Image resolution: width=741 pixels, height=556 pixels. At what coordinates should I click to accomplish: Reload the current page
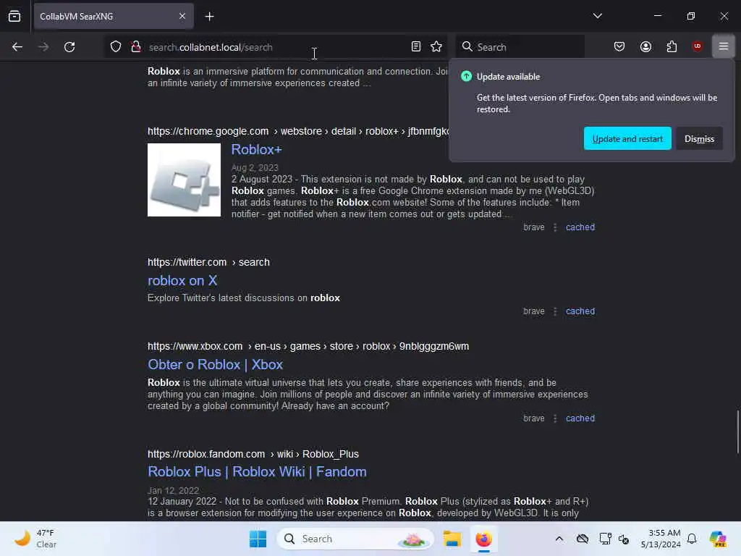pyautogui.click(x=69, y=47)
